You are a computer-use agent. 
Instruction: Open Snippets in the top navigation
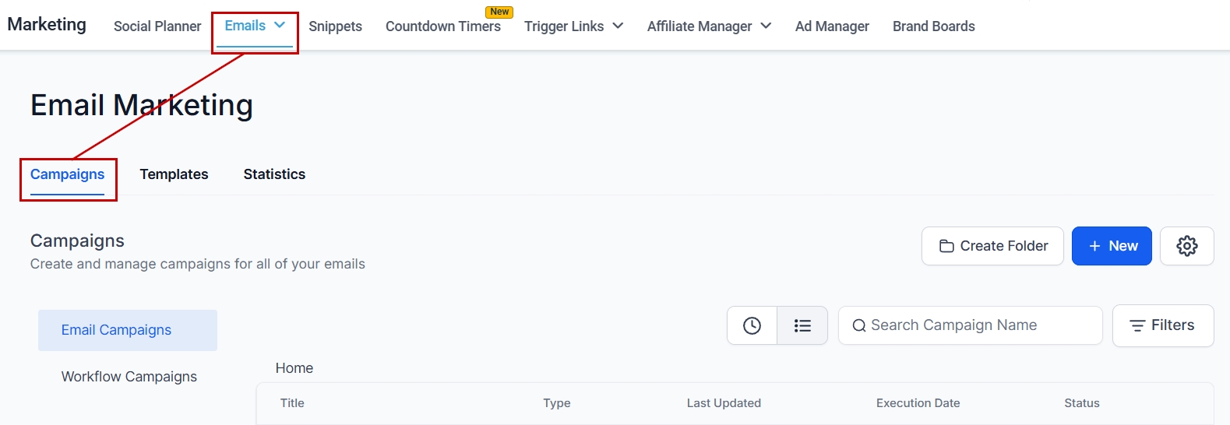click(335, 26)
